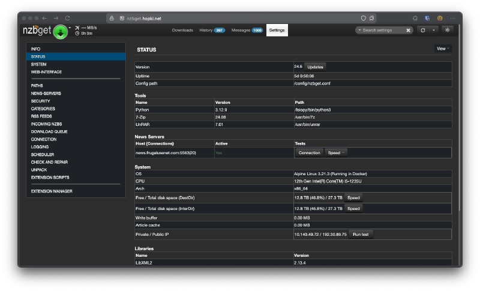Test the news server Connection
This screenshot has height=291, width=480.
pyautogui.click(x=309, y=152)
